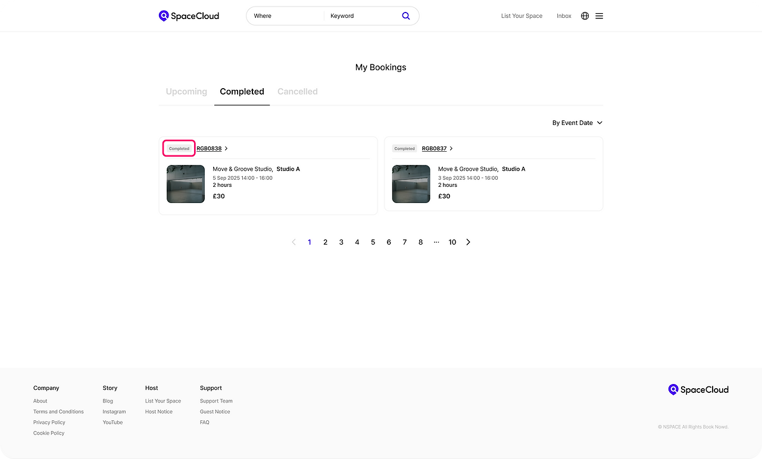Open the Inbox link
Image resolution: width=762 pixels, height=459 pixels.
pyautogui.click(x=564, y=16)
